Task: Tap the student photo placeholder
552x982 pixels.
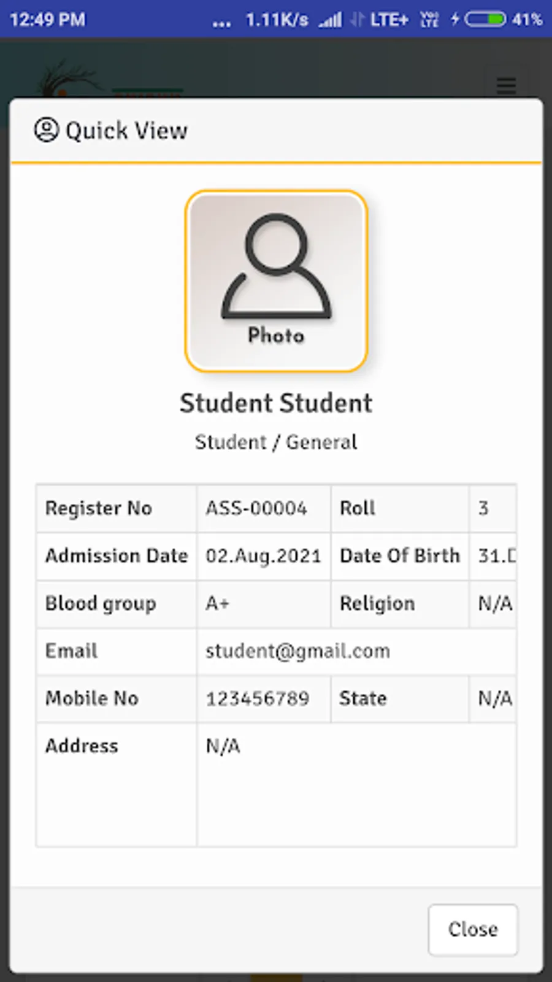Action: (x=276, y=281)
